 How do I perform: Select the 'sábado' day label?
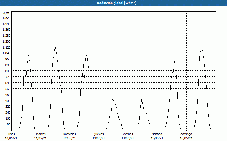(157, 134)
